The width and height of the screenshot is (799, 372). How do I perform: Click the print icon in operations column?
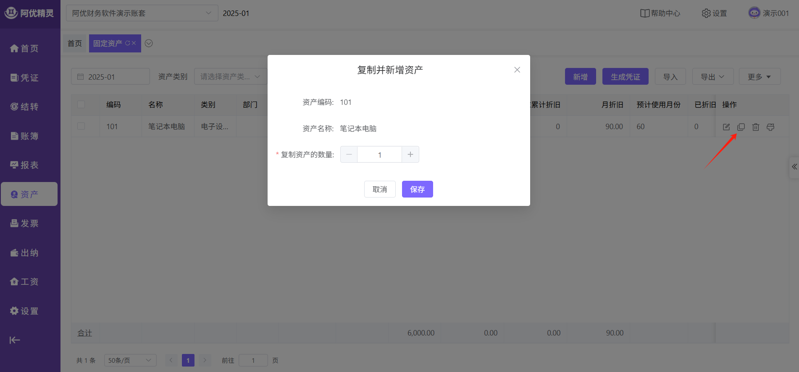click(x=770, y=127)
